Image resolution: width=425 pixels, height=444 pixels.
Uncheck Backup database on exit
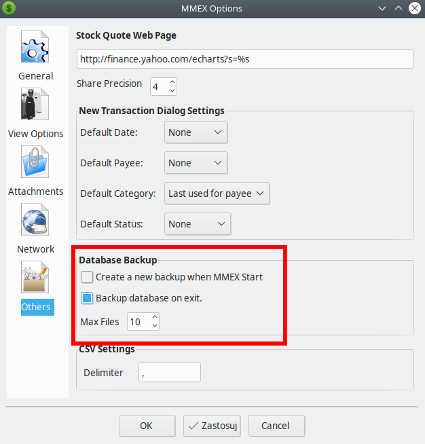click(87, 298)
